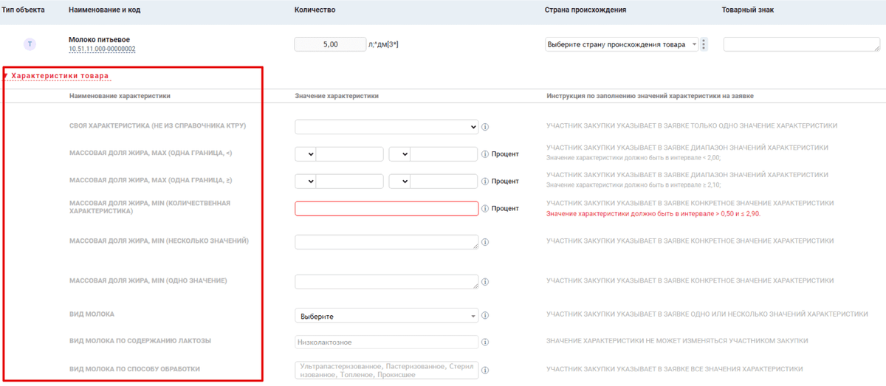Open the milk code link 10.51.11.000-00000002
The height and width of the screenshot is (386, 886).
coord(102,49)
